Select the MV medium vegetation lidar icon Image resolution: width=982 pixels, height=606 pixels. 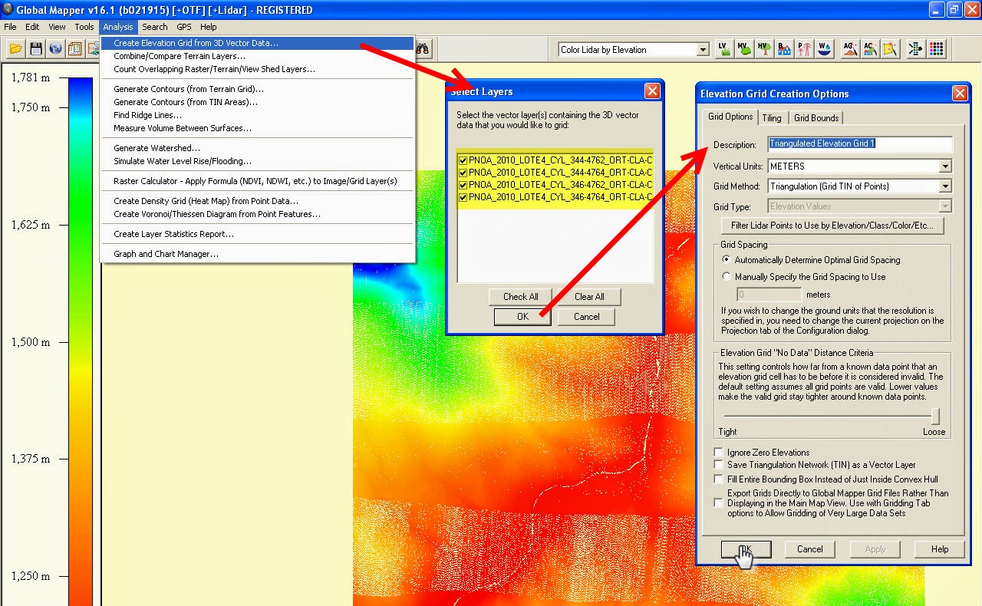click(744, 49)
